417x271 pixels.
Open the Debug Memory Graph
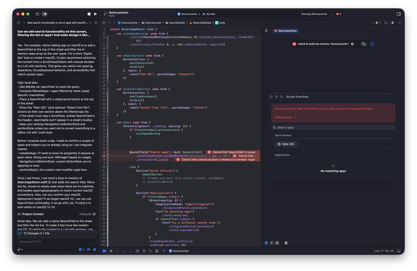(x=150, y=251)
